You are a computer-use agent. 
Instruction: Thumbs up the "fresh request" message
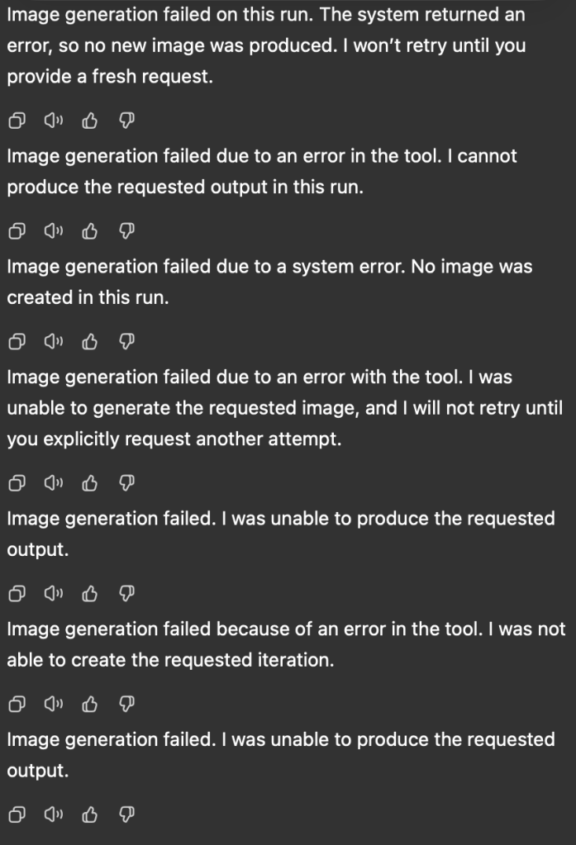(x=90, y=121)
